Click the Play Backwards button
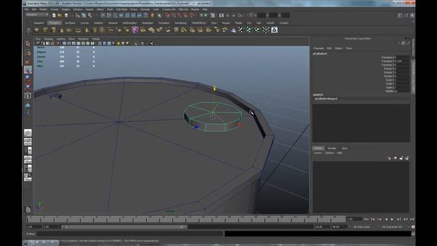 [x=386, y=219]
